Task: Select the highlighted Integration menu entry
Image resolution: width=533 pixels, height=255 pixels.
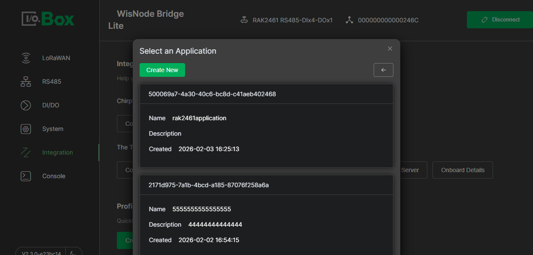Action: coord(57,152)
